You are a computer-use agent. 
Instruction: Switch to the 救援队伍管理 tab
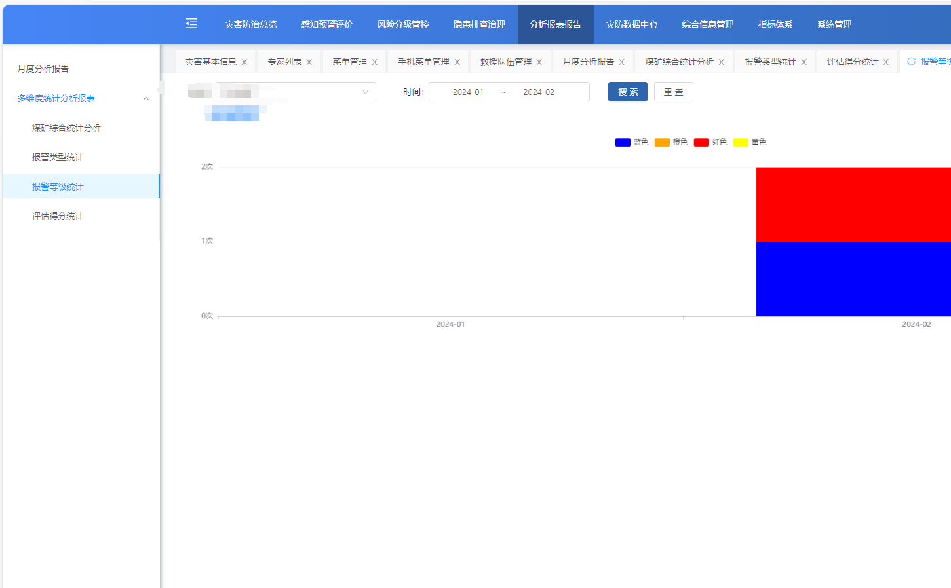point(506,62)
